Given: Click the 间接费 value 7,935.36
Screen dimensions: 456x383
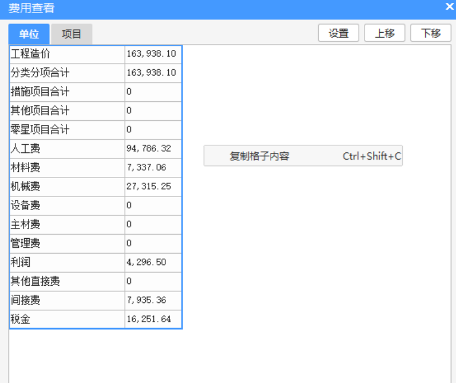Looking at the screenshot, I should (x=153, y=300).
